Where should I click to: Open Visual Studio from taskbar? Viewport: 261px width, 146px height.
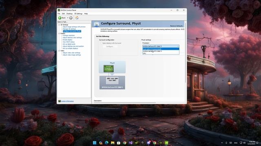(x=130, y=143)
